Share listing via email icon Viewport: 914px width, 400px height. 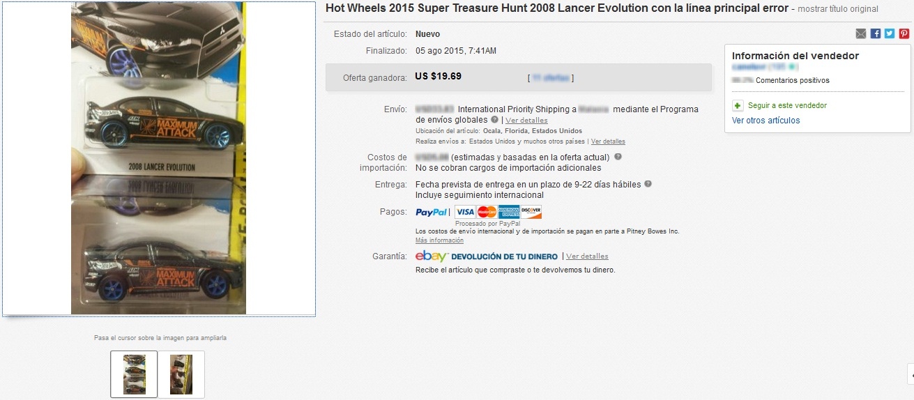point(860,33)
